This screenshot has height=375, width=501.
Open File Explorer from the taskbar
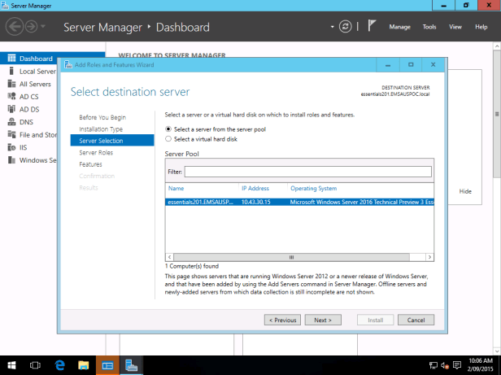pos(83,365)
